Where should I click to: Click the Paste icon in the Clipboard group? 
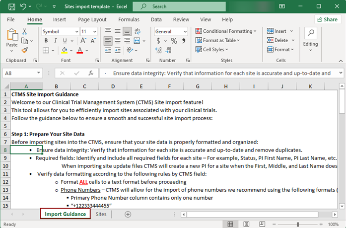coord(12,36)
